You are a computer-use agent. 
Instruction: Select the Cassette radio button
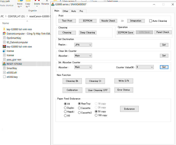79,108
